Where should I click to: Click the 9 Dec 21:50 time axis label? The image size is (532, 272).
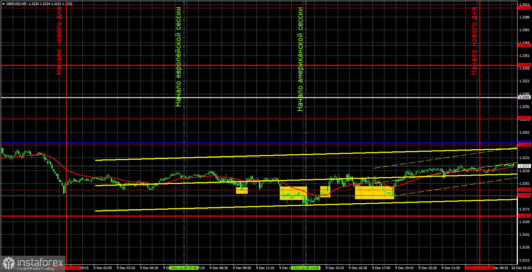pos(451,268)
